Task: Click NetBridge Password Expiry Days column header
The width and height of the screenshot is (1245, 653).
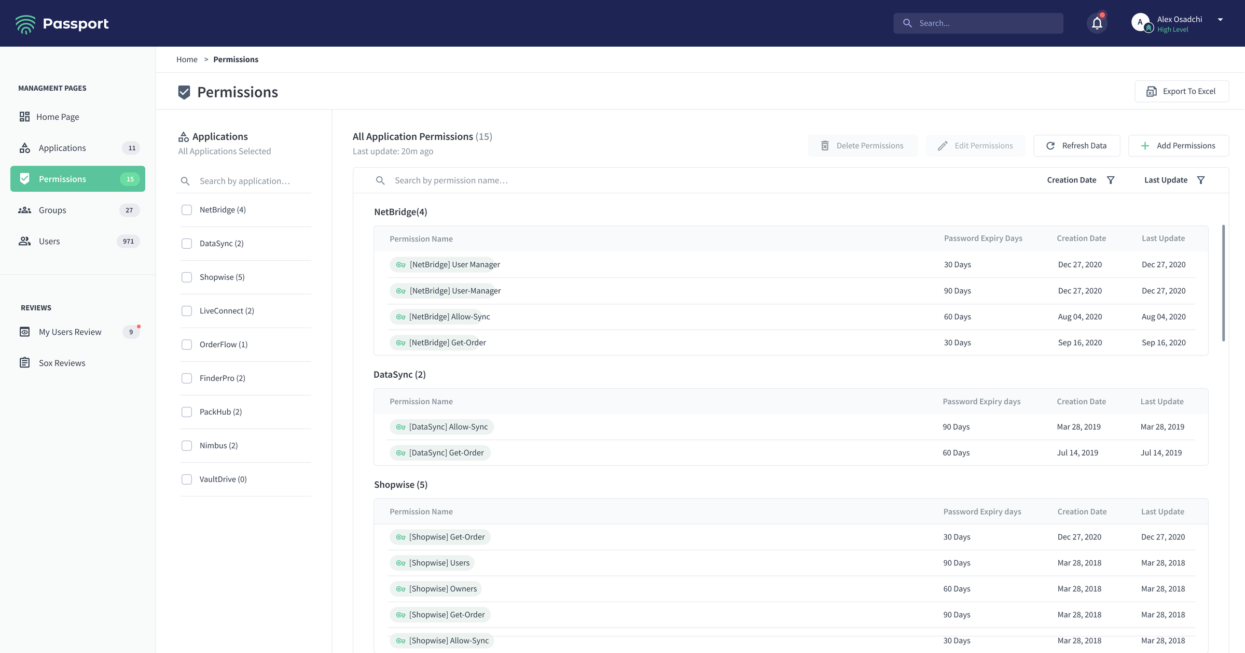Action: (x=983, y=238)
